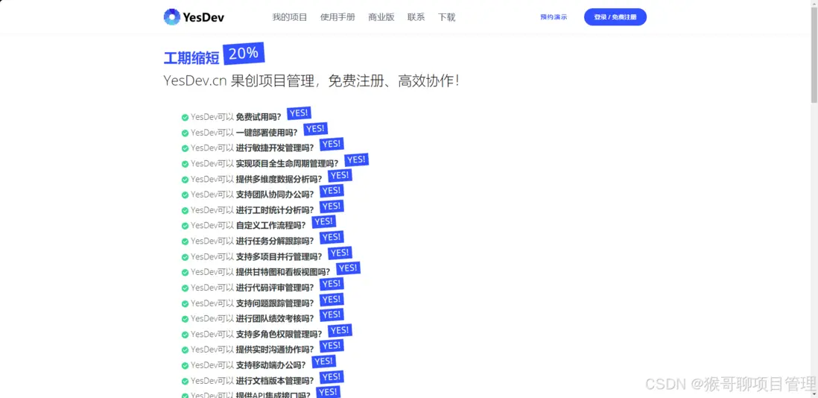Click the YesDev logo icon
The image size is (818, 398).
click(171, 16)
